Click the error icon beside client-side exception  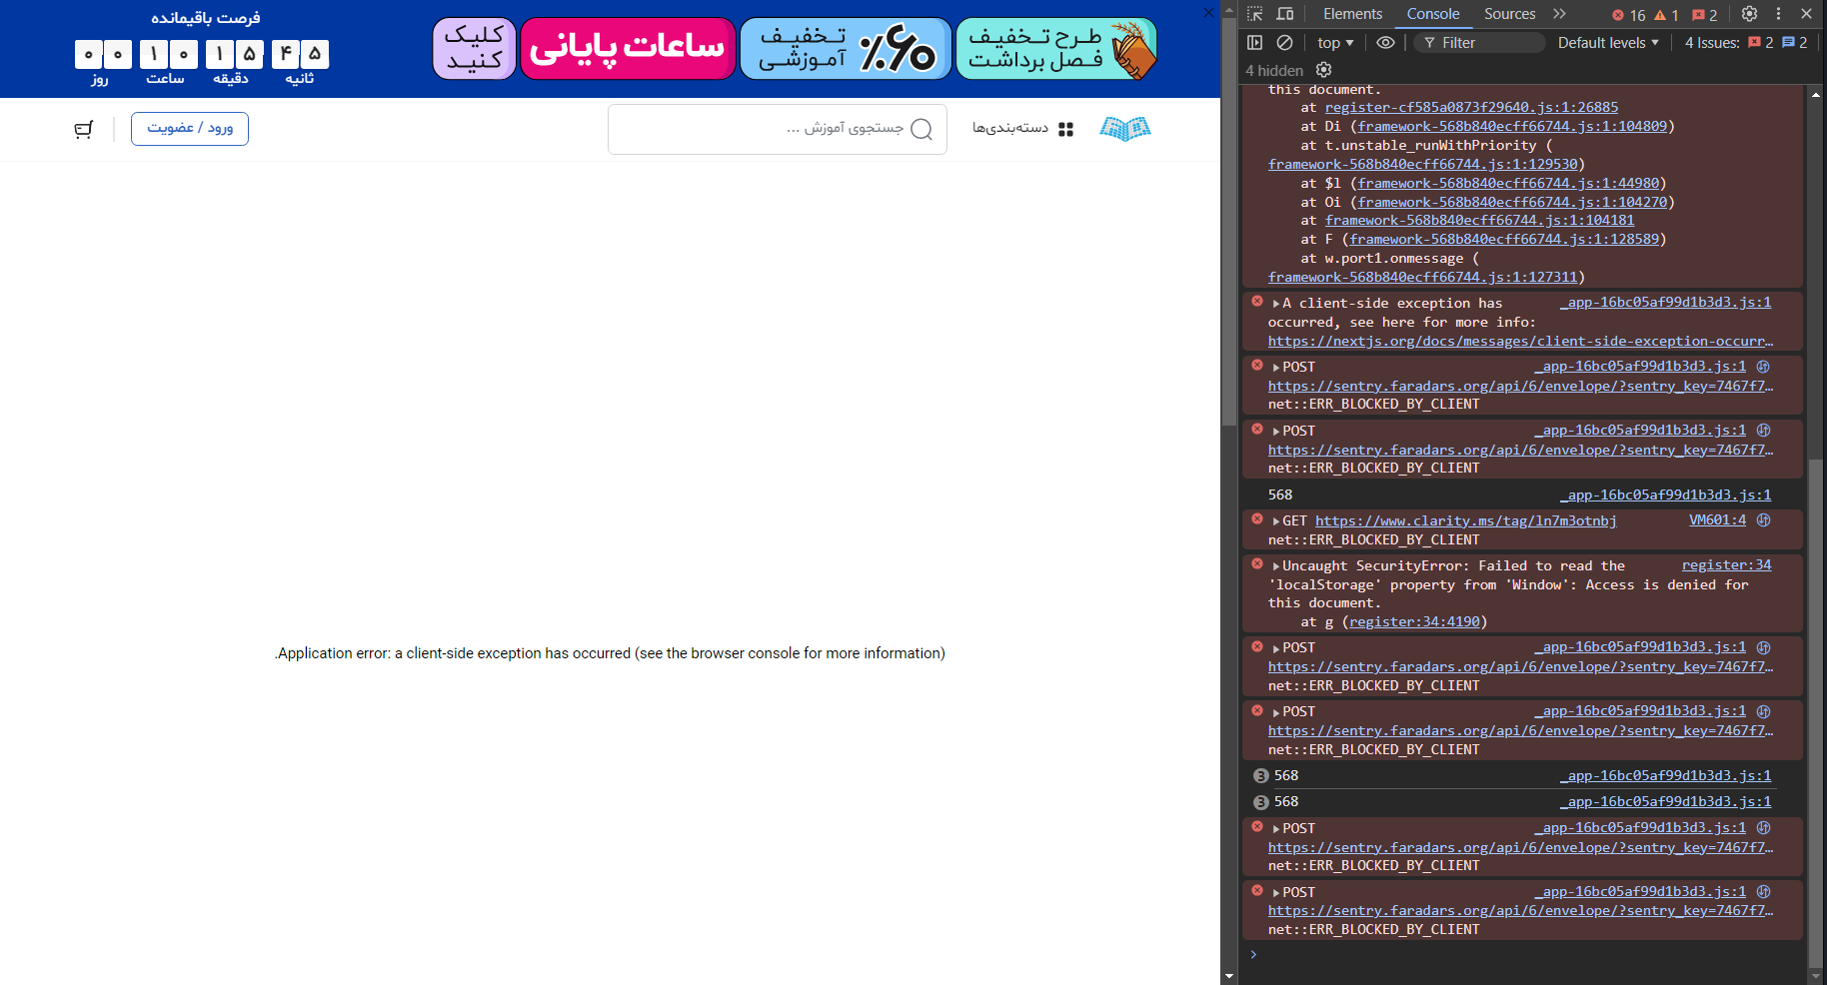pyautogui.click(x=1257, y=301)
